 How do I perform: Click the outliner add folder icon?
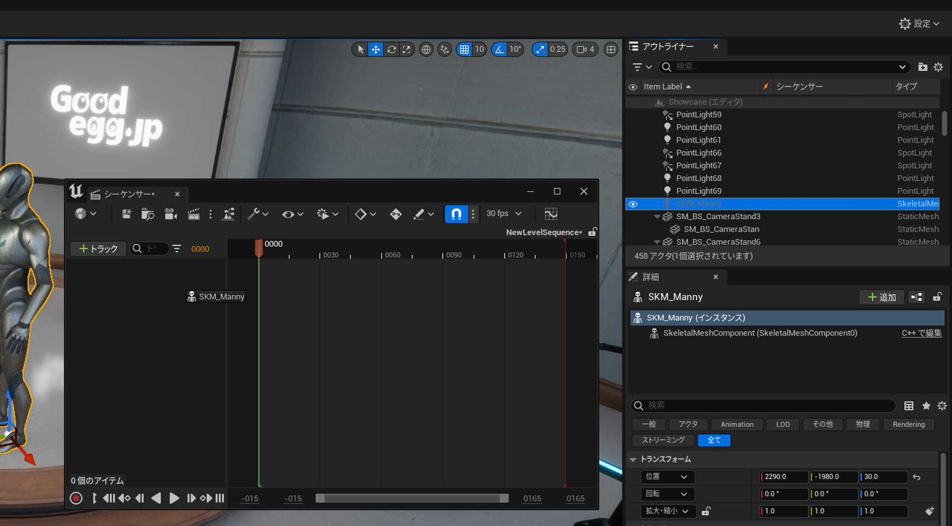922,67
